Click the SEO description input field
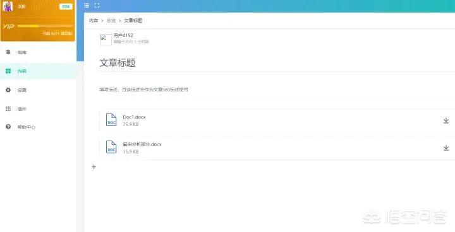 (x=143, y=90)
